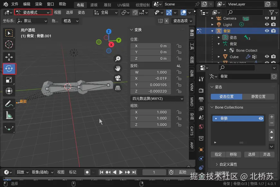Open the 编辑 menu

27,4
